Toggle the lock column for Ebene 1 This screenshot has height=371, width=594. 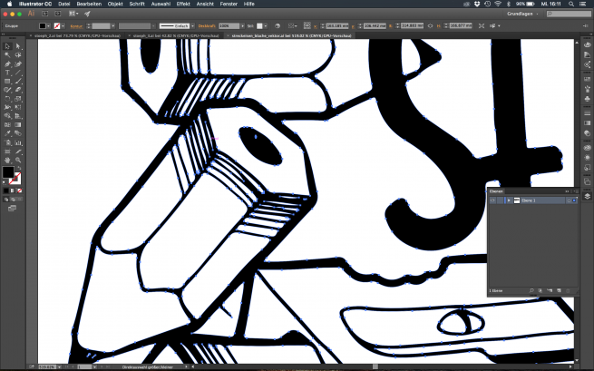(501, 200)
